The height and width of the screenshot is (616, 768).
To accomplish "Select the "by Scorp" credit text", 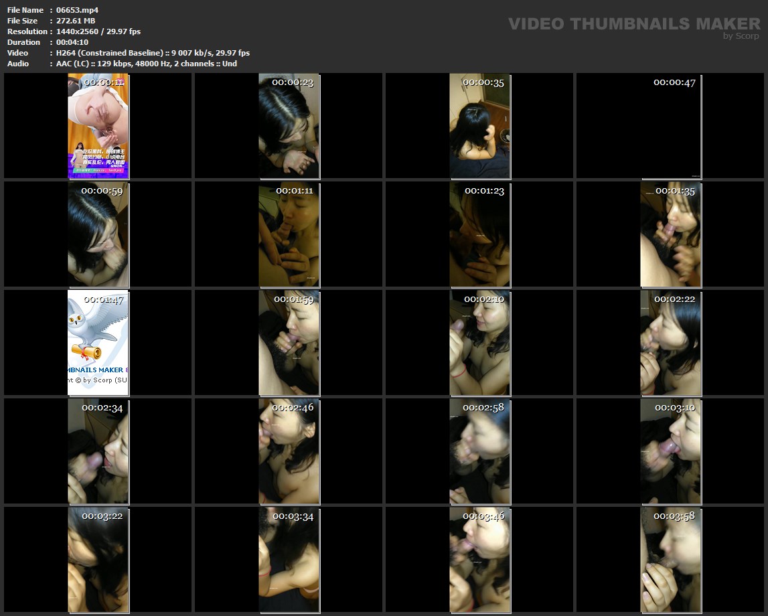I will click(741, 36).
